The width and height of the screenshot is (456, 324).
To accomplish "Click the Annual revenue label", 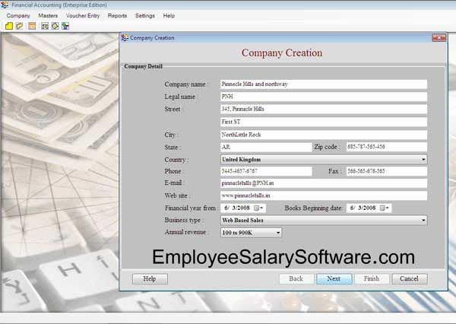I will pyautogui.click(x=185, y=232).
